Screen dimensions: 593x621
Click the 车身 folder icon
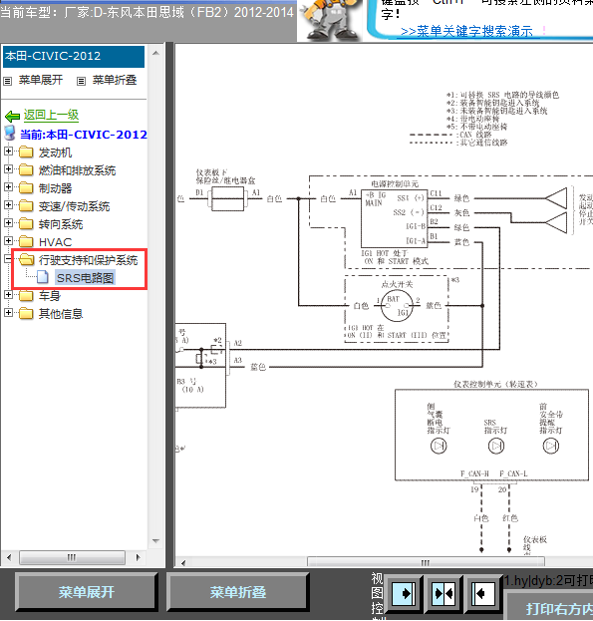click(26, 295)
